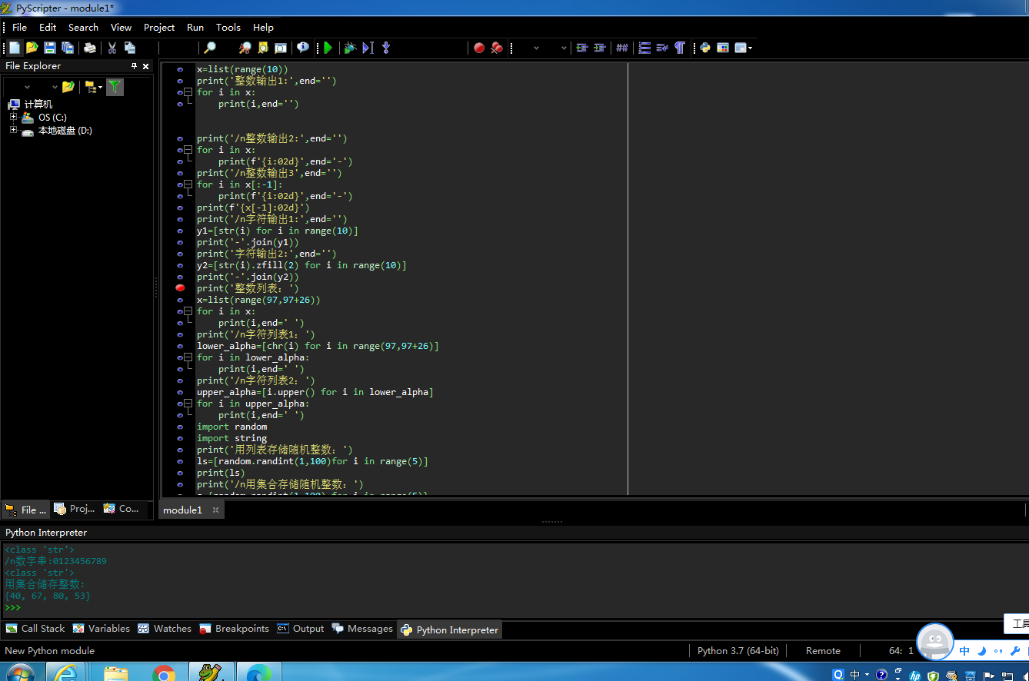Open the View menu

point(121,27)
